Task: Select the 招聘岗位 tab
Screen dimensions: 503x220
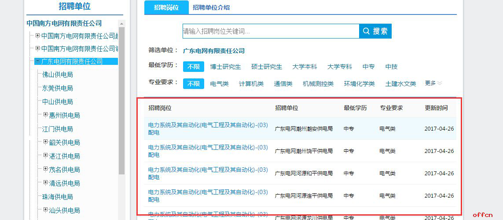Action: click(x=166, y=7)
